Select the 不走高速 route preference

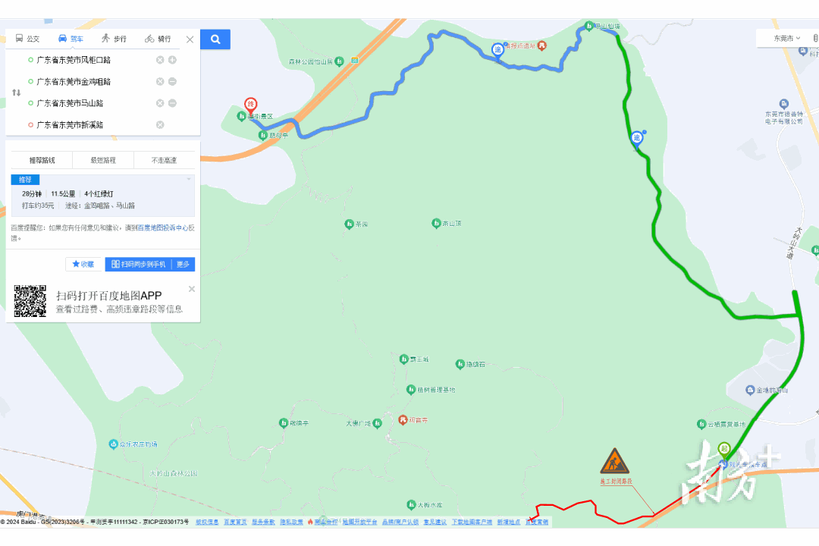click(x=164, y=161)
